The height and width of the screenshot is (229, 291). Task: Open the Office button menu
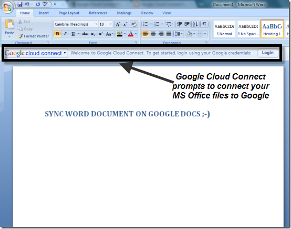click(7, 7)
